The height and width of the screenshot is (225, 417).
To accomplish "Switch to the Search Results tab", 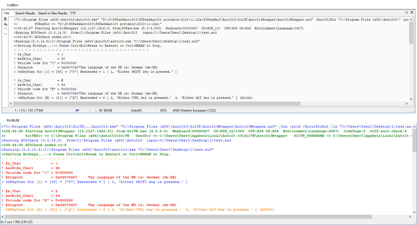I will [25, 13].
